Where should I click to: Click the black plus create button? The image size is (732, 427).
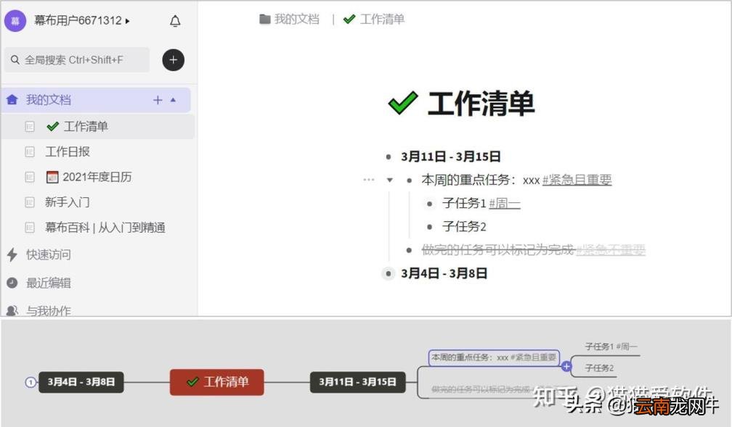click(x=173, y=59)
